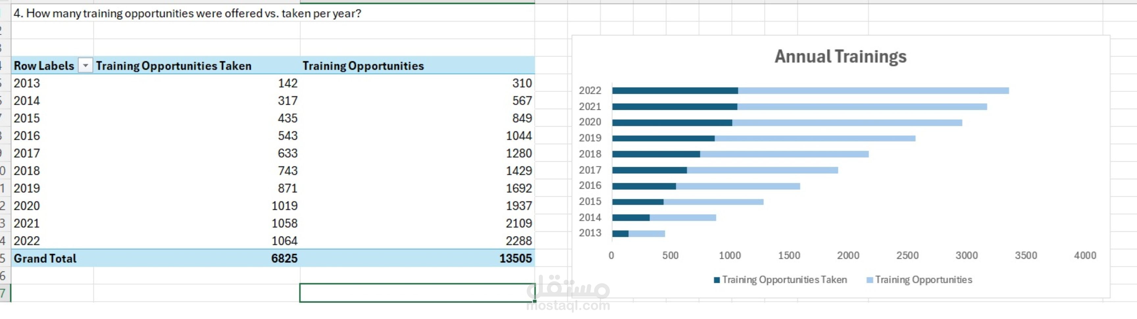1137x319 pixels.
Task: Click the cell with value 310
Action: (417, 84)
